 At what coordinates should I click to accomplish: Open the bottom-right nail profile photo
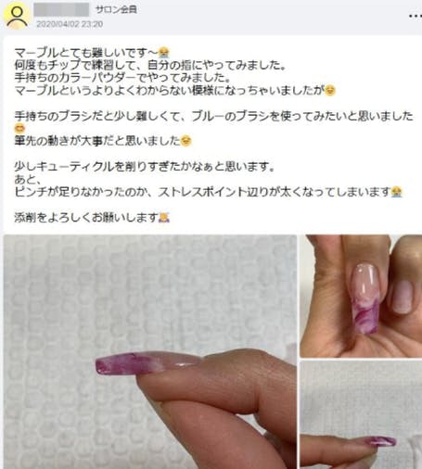(361, 415)
